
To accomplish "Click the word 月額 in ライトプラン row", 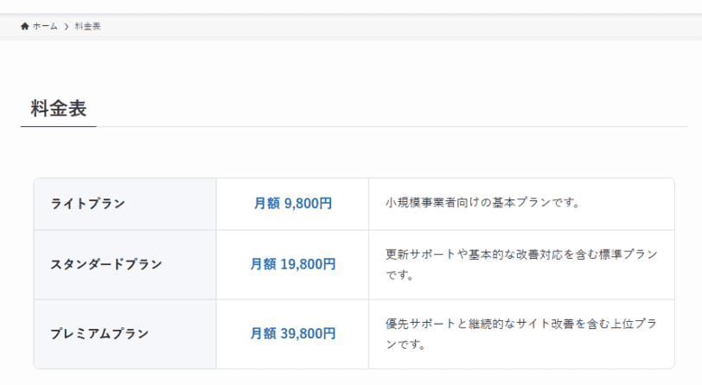I will pyautogui.click(x=267, y=204).
